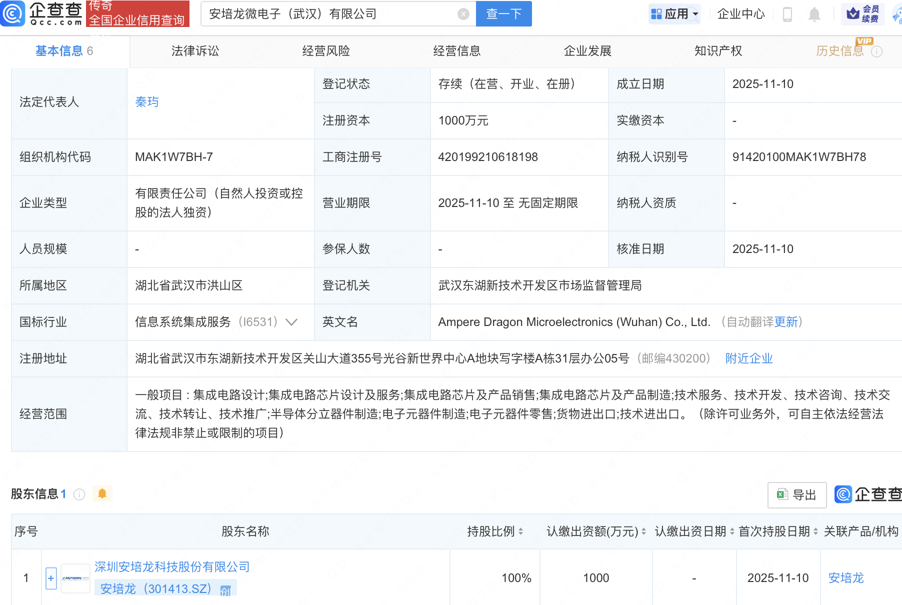Sort by 认缴出资额 column

643,531
